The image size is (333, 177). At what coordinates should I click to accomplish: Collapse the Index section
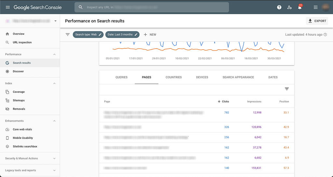click(x=54, y=83)
